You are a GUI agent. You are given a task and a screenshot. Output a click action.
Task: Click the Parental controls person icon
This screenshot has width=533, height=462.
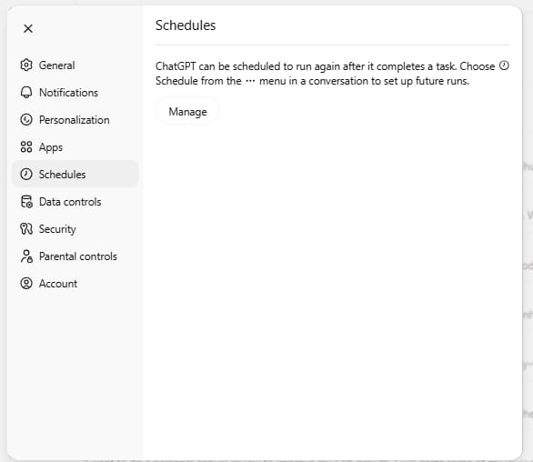26,256
